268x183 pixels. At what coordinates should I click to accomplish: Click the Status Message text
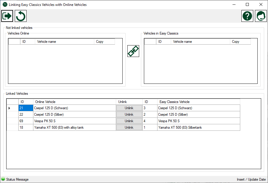(x=17, y=179)
